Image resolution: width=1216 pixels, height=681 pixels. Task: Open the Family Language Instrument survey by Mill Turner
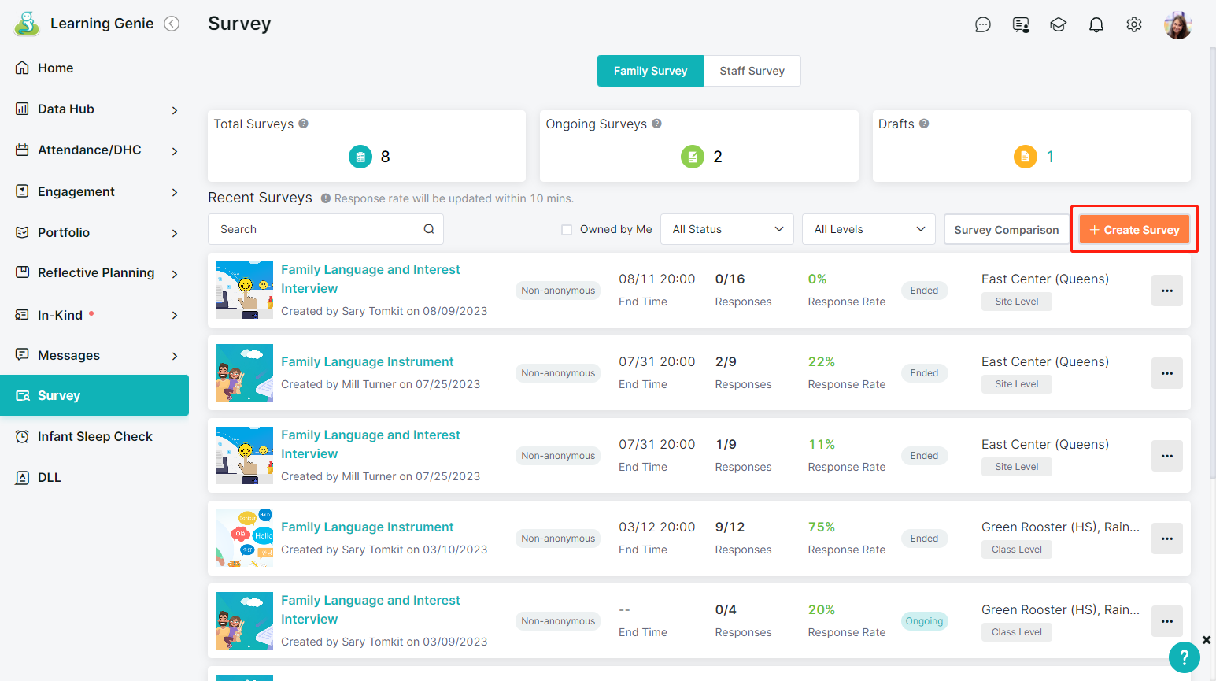(x=367, y=361)
